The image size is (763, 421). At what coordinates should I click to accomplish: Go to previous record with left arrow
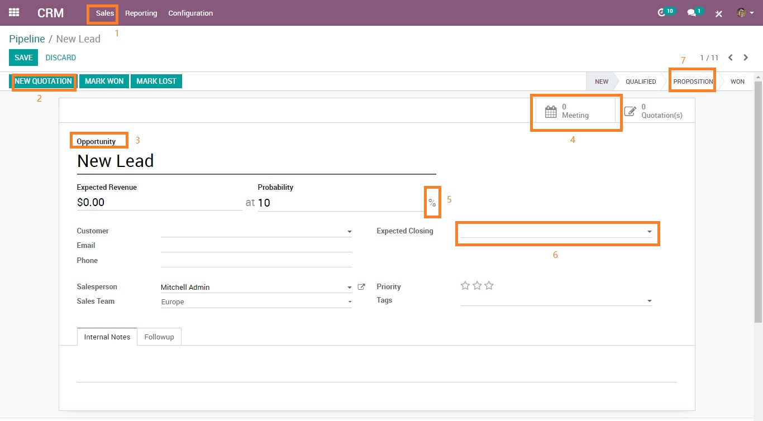(731, 58)
